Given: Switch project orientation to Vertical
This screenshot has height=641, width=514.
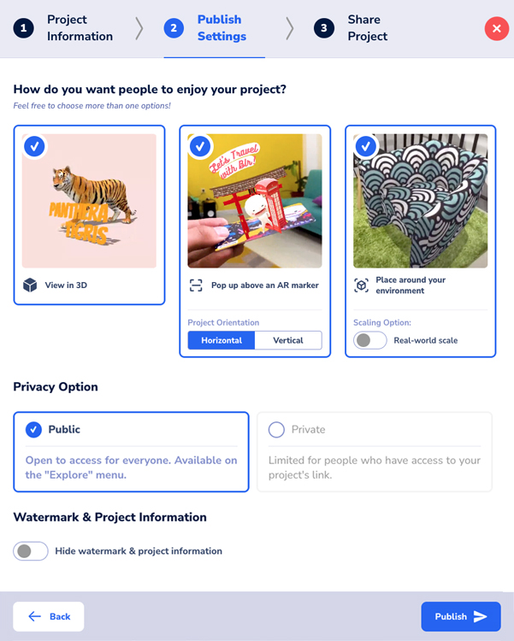Looking at the screenshot, I should click(x=288, y=340).
